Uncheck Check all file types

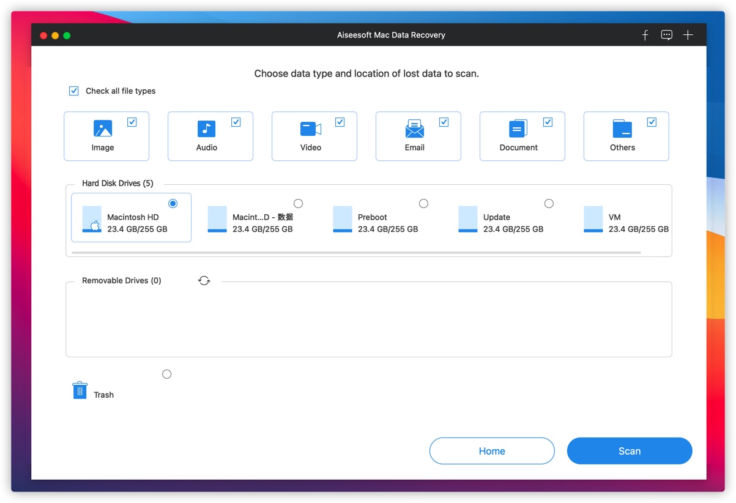click(x=74, y=91)
